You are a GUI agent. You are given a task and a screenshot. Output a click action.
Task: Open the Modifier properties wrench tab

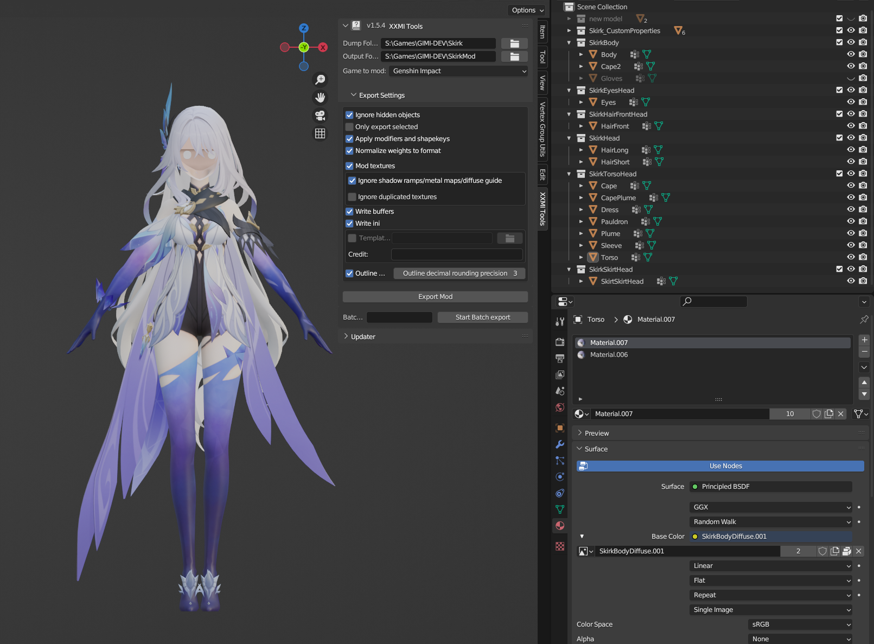point(560,444)
